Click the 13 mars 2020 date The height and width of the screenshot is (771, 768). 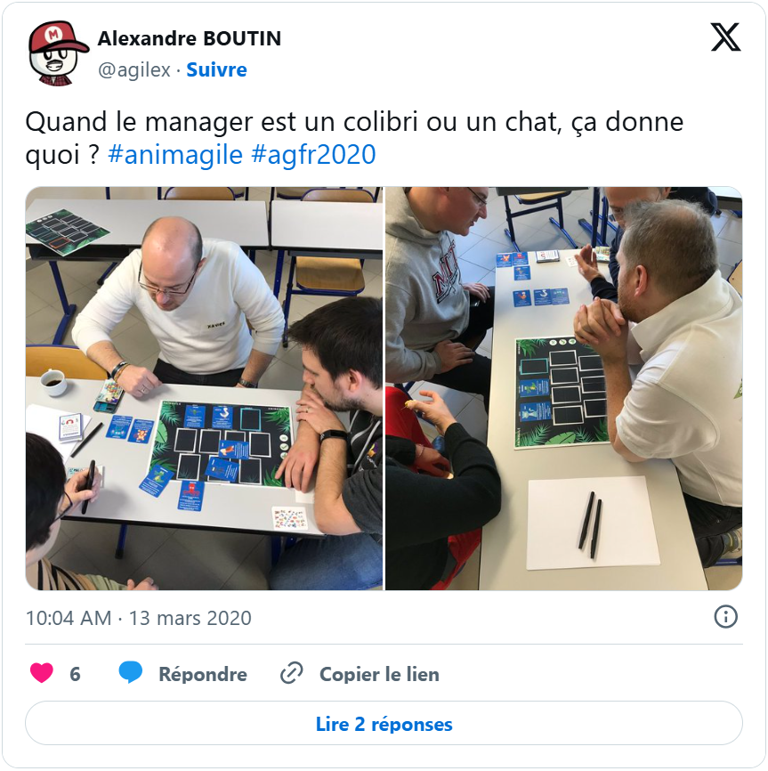(190, 618)
